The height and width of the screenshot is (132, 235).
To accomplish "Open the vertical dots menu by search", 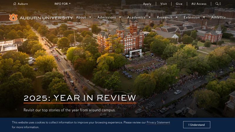I will pyautogui.click(x=220, y=4).
